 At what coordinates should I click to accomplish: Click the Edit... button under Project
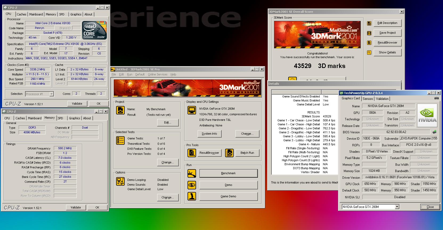168,122
